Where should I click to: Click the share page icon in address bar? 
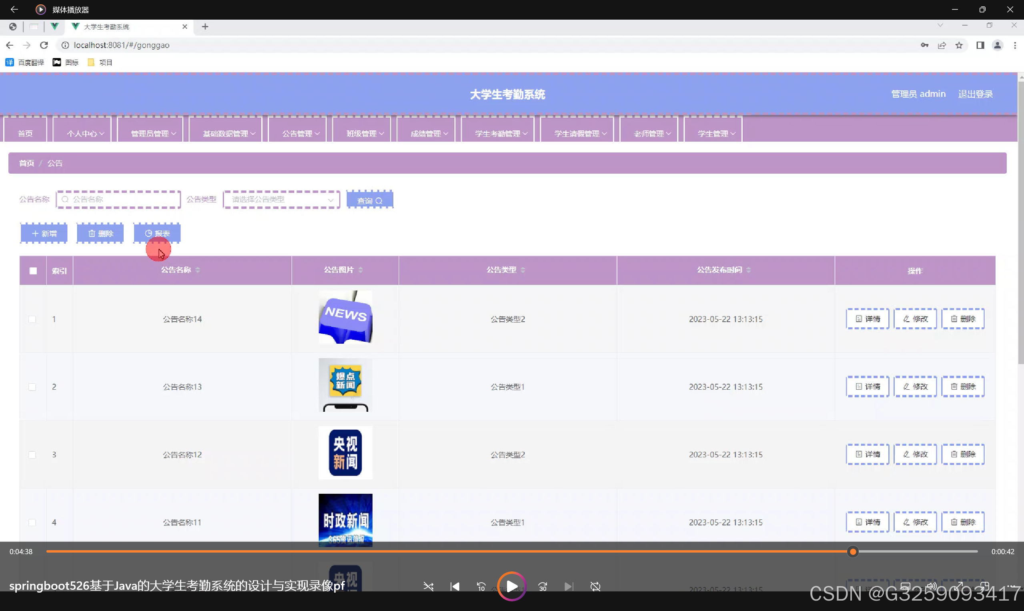tap(942, 45)
